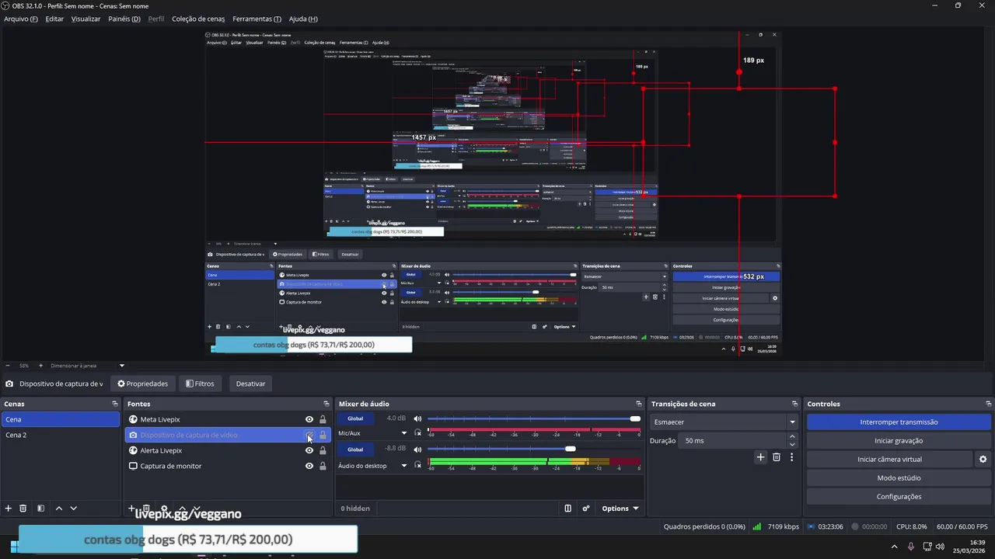The image size is (995, 559).
Task: Toggle vertical layout icon in audio mixer
Action: tap(568, 509)
